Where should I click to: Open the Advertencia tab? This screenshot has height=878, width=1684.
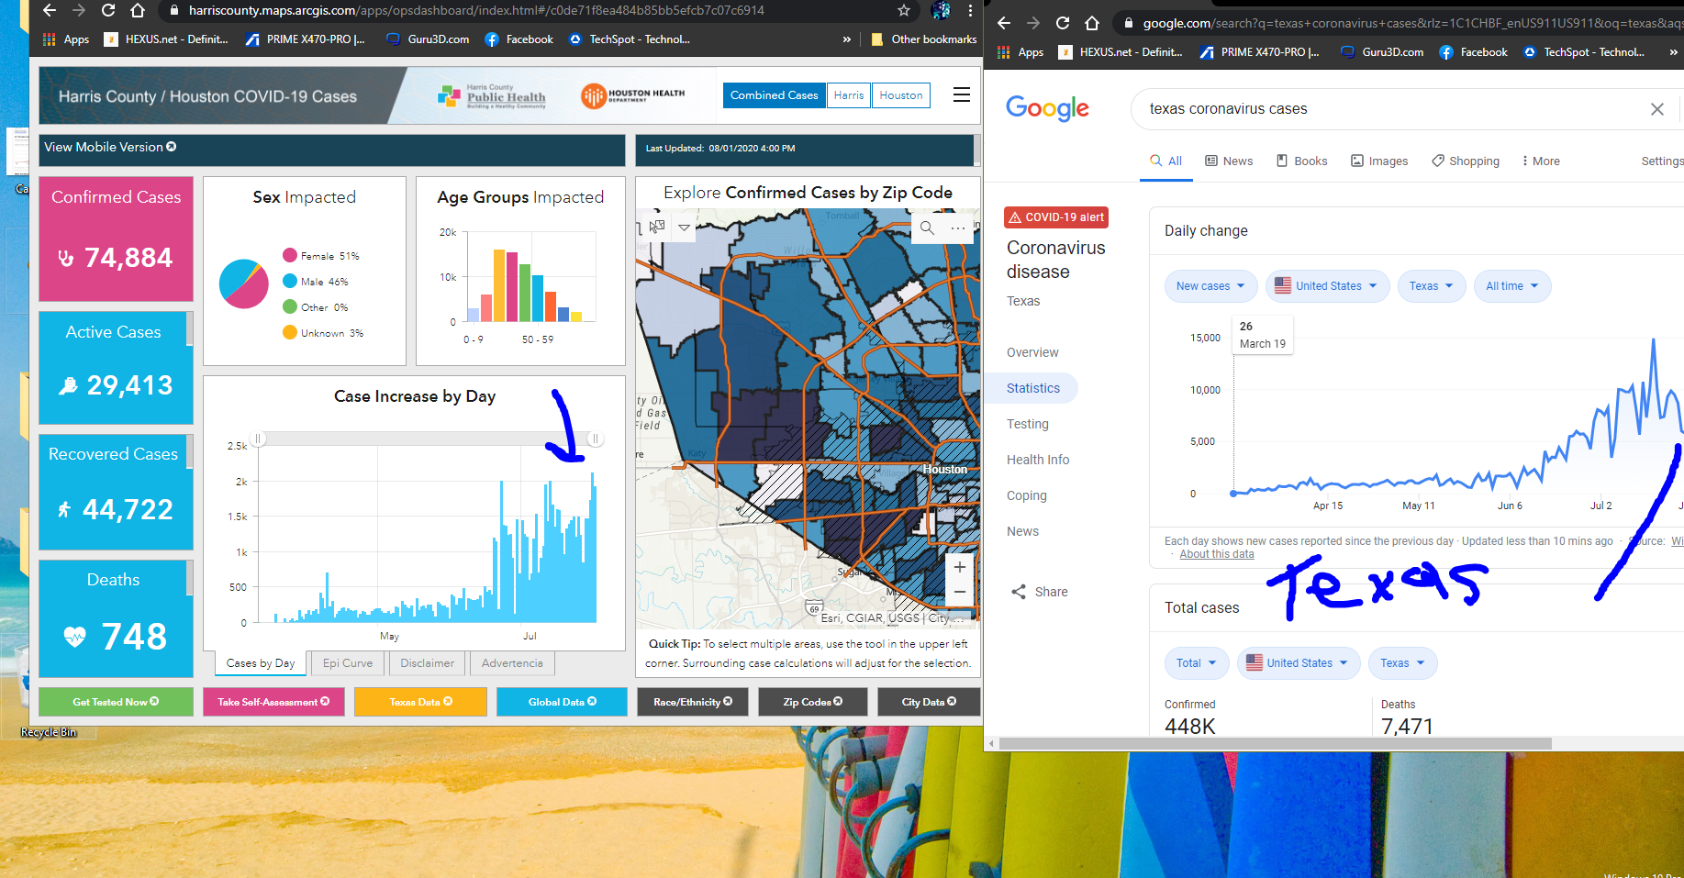coord(512,663)
